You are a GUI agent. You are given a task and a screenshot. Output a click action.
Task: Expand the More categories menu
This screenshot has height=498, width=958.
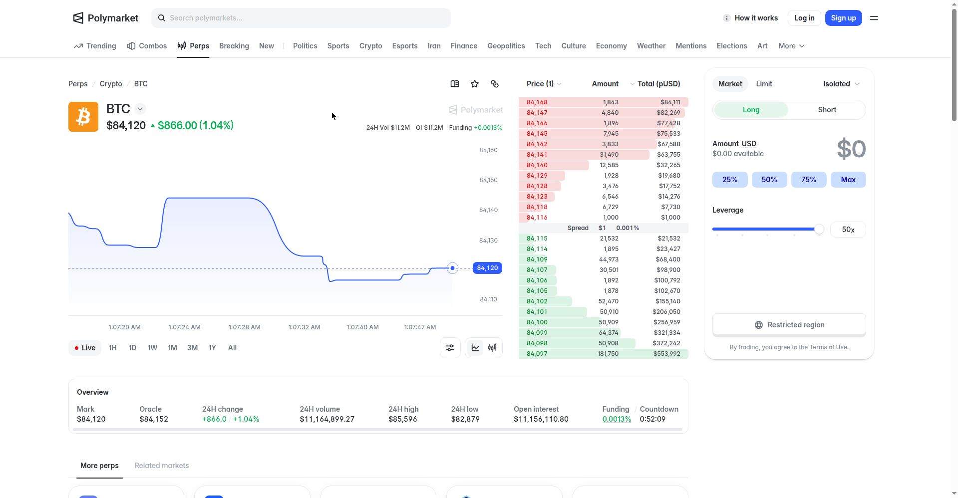tap(791, 46)
